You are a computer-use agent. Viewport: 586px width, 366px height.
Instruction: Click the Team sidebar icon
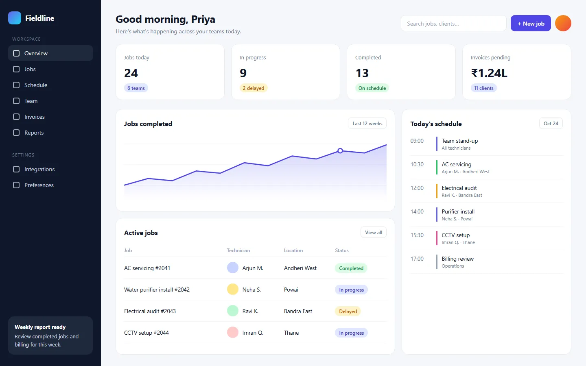(x=16, y=101)
